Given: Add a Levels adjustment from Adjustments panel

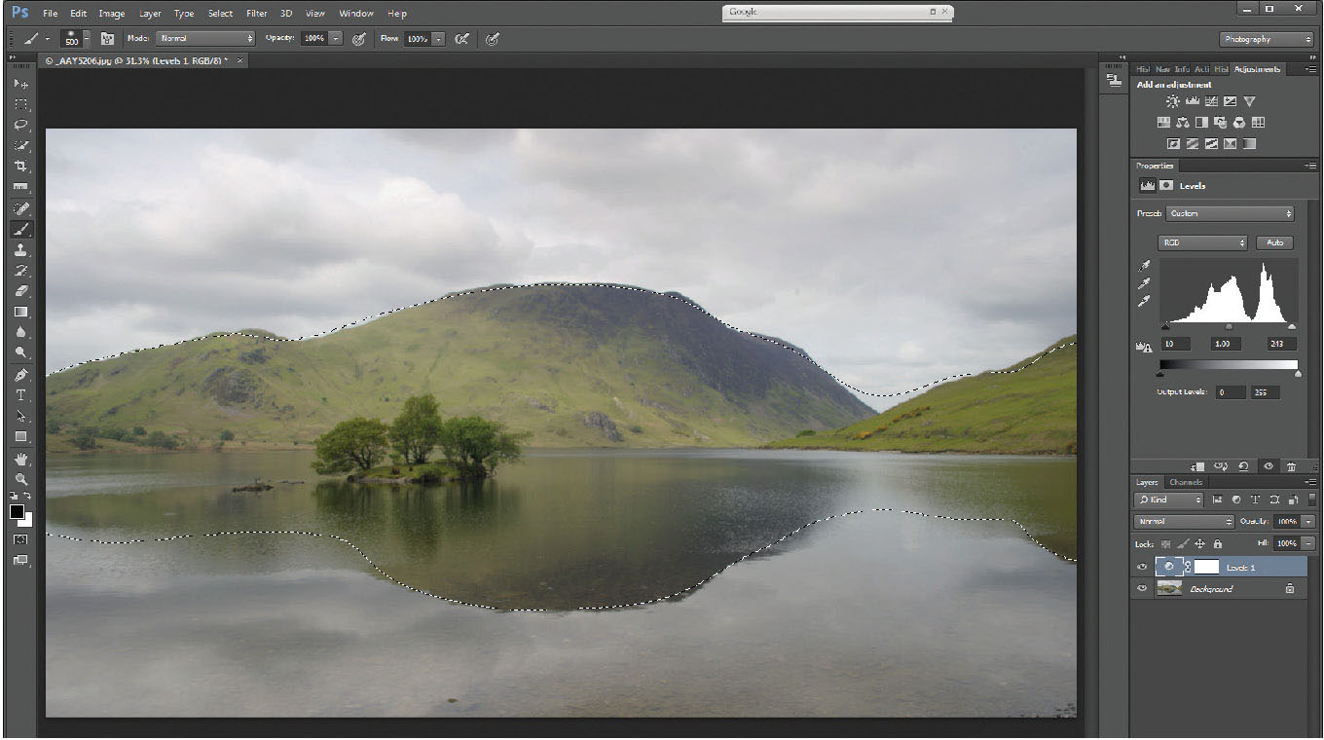Looking at the screenshot, I should point(1192,101).
